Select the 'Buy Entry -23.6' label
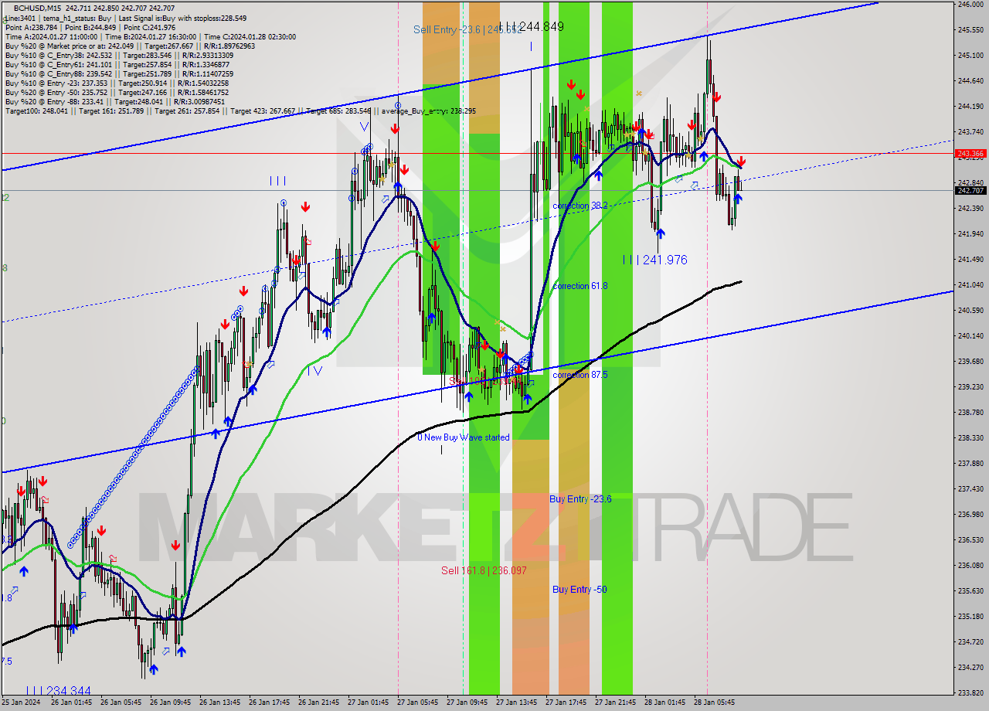Viewport: 989px width, 711px height. (580, 499)
